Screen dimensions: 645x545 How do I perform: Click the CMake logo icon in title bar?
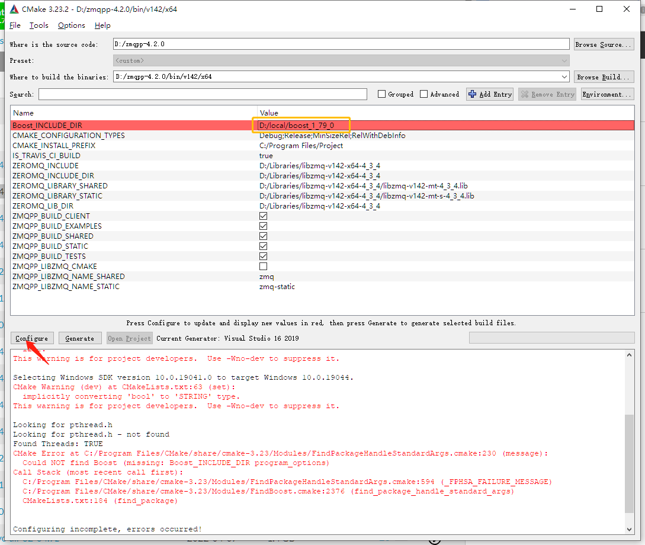point(14,9)
